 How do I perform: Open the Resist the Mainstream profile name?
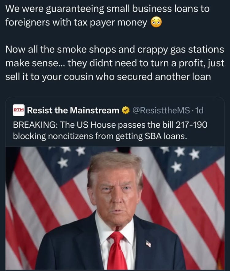point(73,110)
